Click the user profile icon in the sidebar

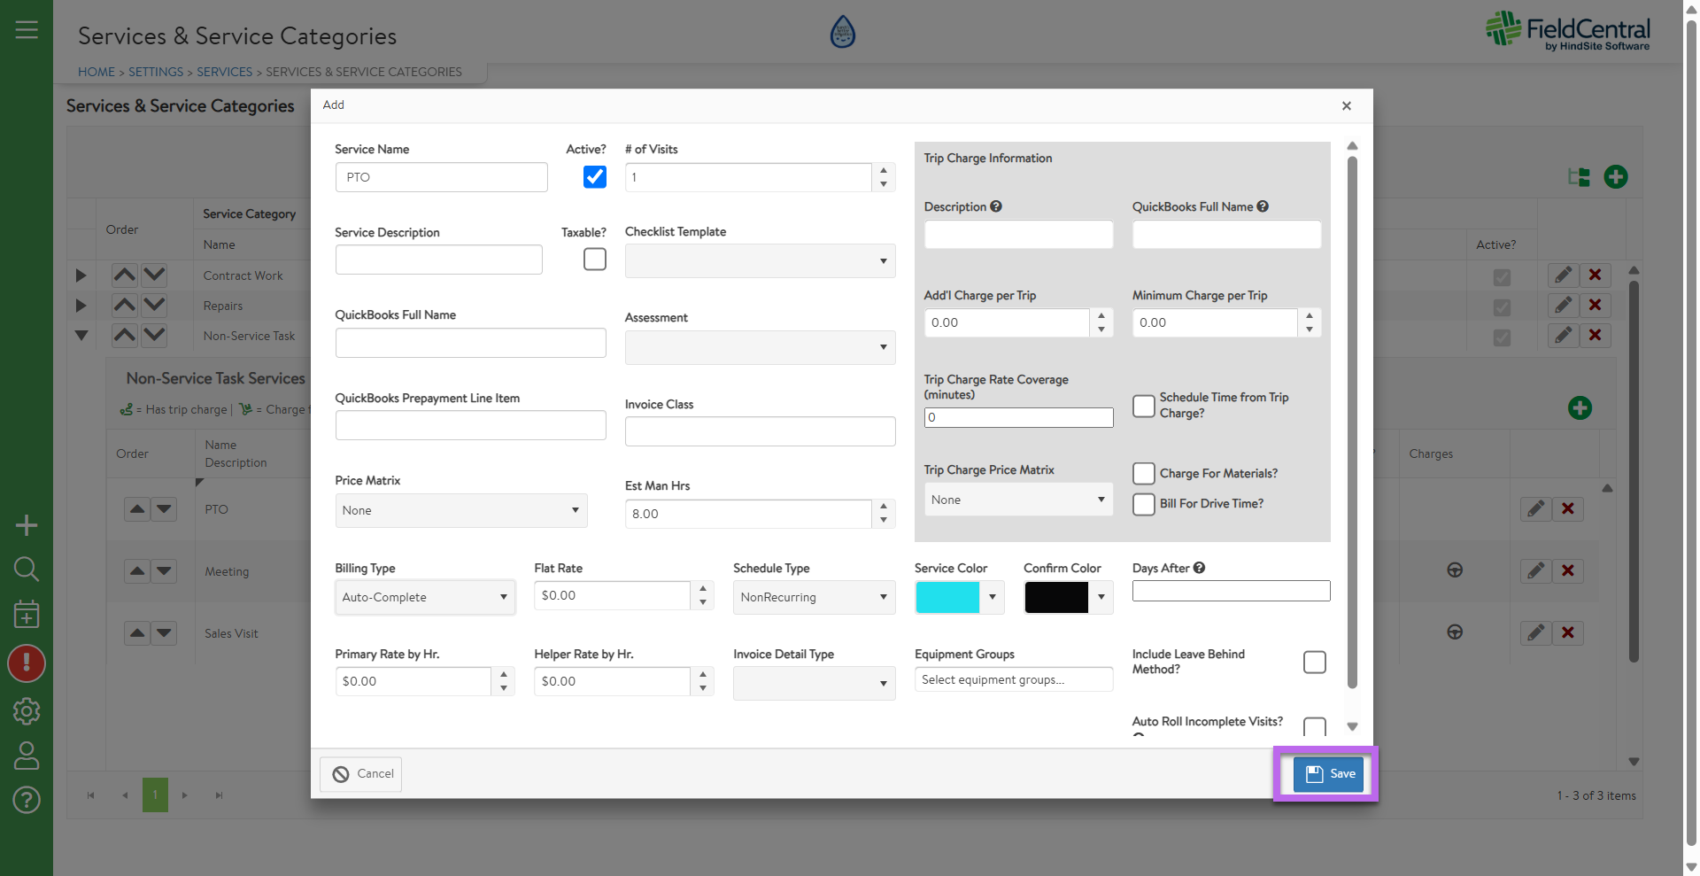pyautogui.click(x=27, y=756)
